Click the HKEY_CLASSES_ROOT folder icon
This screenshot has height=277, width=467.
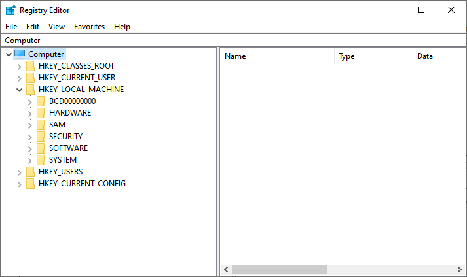[x=30, y=66]
